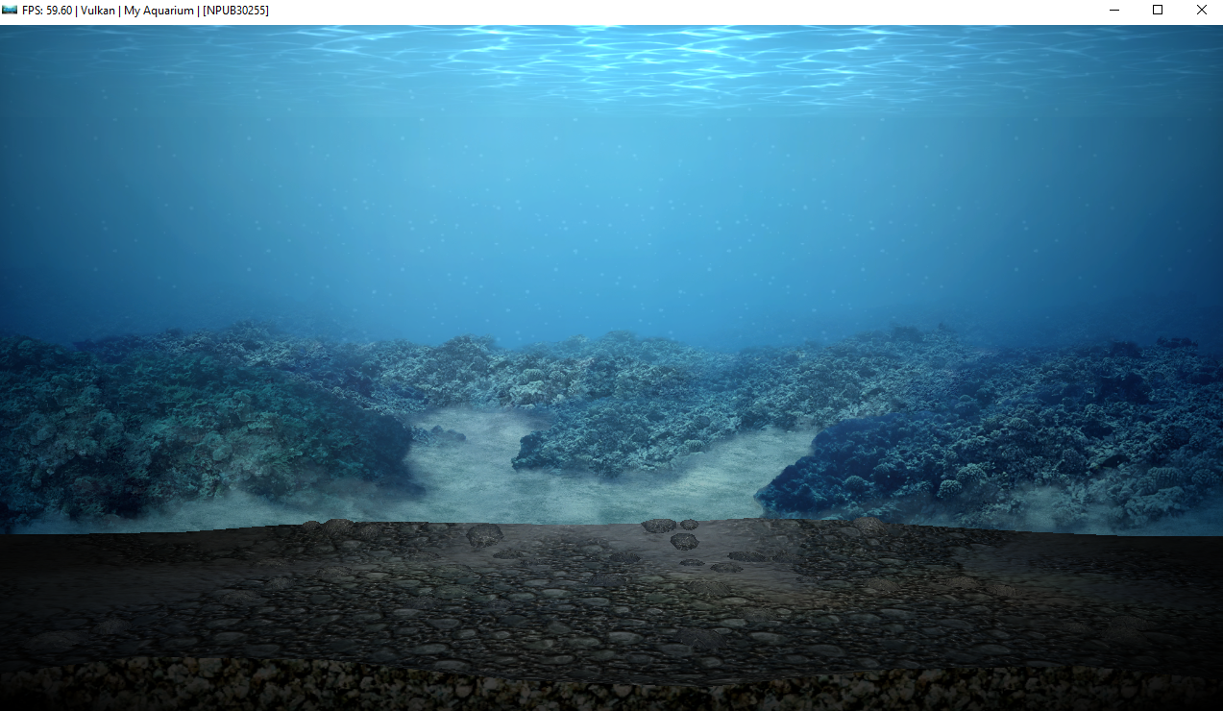Click the word Vulkan in the title
This screenshot has width=1223, height=711.
pos(98,11)
